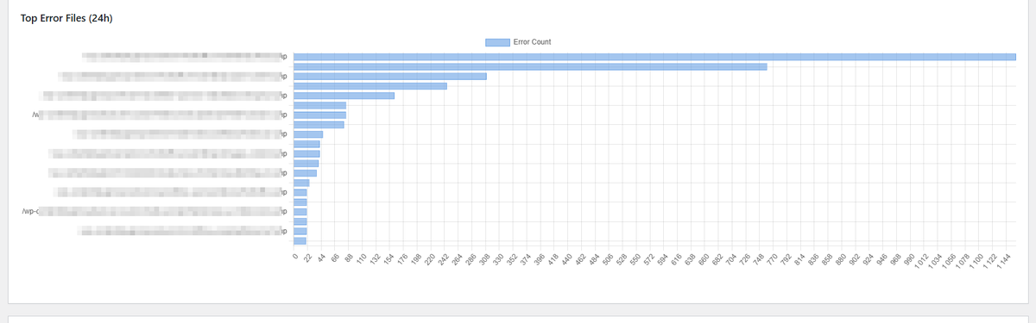This screenshot has width=1036, height=323.
Task: Select the longest error count bar
Action: (x=654, y=57)
